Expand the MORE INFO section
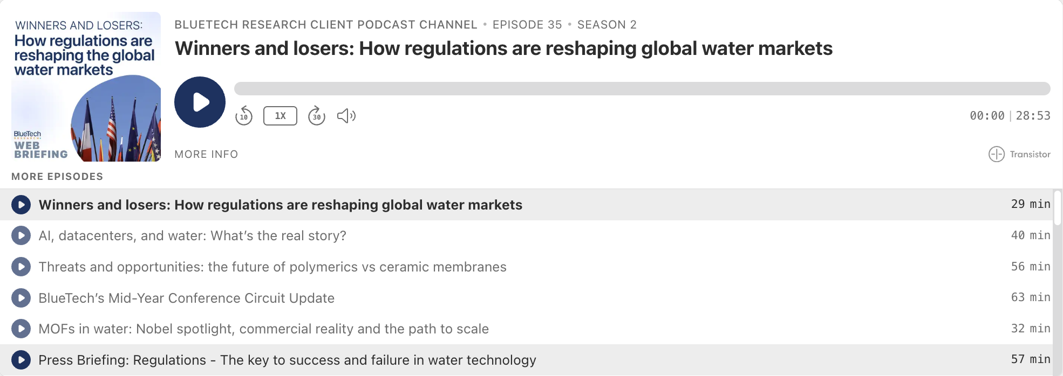The width and height of the screenshot is (1063, 376). (x=206, y=154)
